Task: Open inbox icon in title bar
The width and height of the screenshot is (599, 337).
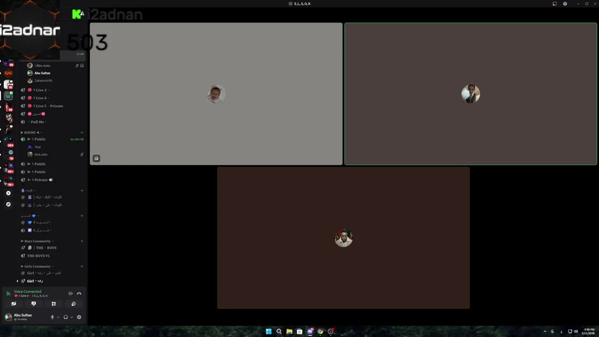Action: click(555, 4)
